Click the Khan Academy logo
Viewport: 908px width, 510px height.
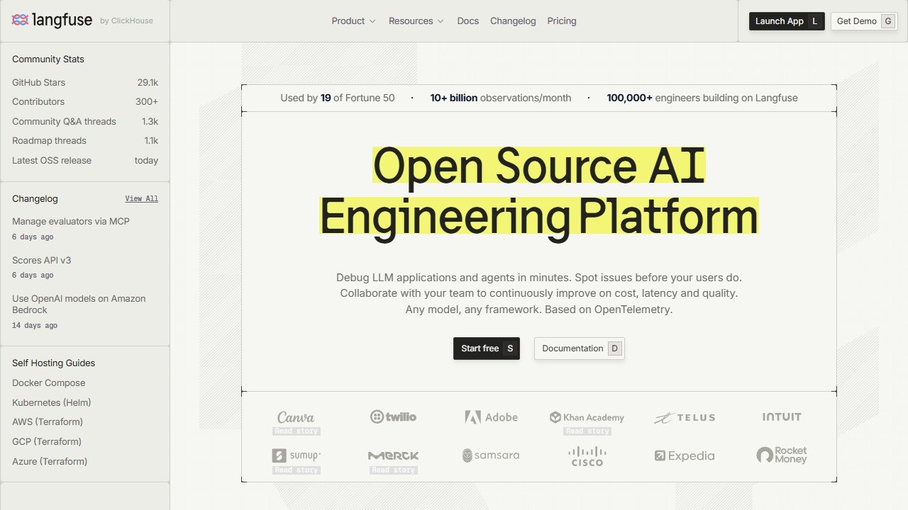point(587,417)
